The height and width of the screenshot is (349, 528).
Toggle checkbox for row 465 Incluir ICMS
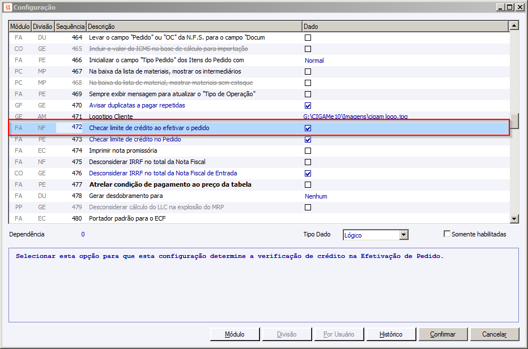click(308, 49)
